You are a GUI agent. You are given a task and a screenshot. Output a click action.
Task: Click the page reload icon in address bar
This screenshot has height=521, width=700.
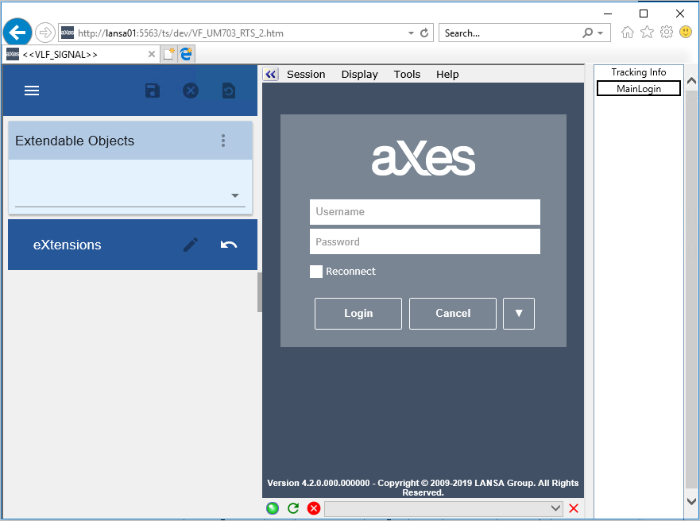coord(424,33)
